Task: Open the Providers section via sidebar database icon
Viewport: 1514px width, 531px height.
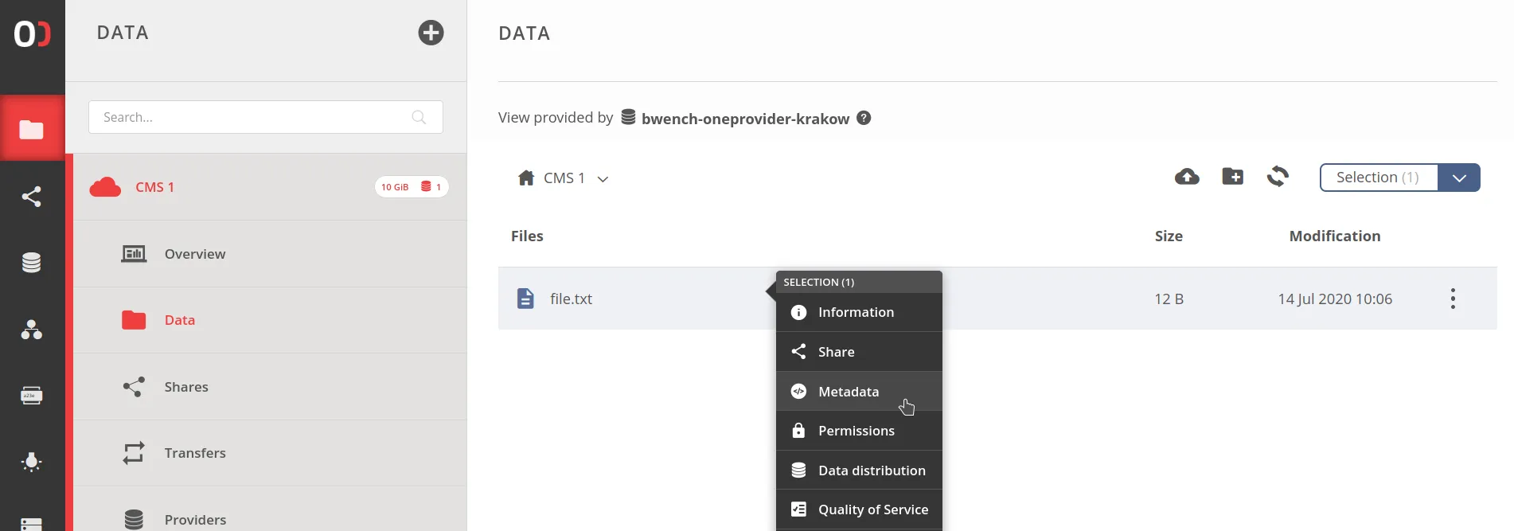Action: pos(32,263)
